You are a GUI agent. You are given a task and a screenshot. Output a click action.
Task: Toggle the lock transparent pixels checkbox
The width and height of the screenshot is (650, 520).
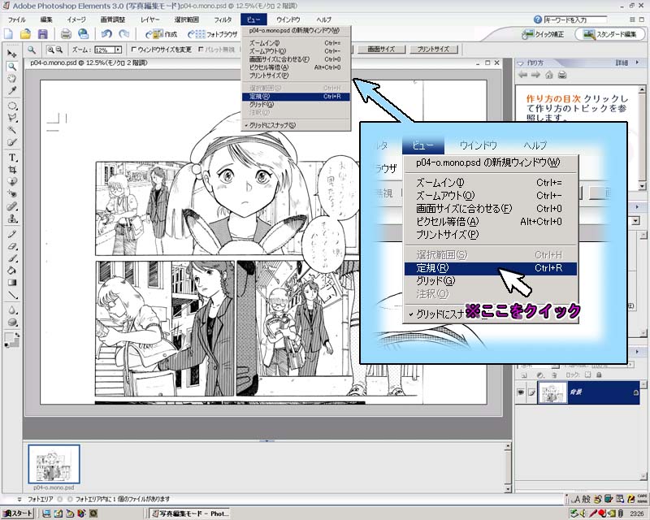(x=587, y=375)
